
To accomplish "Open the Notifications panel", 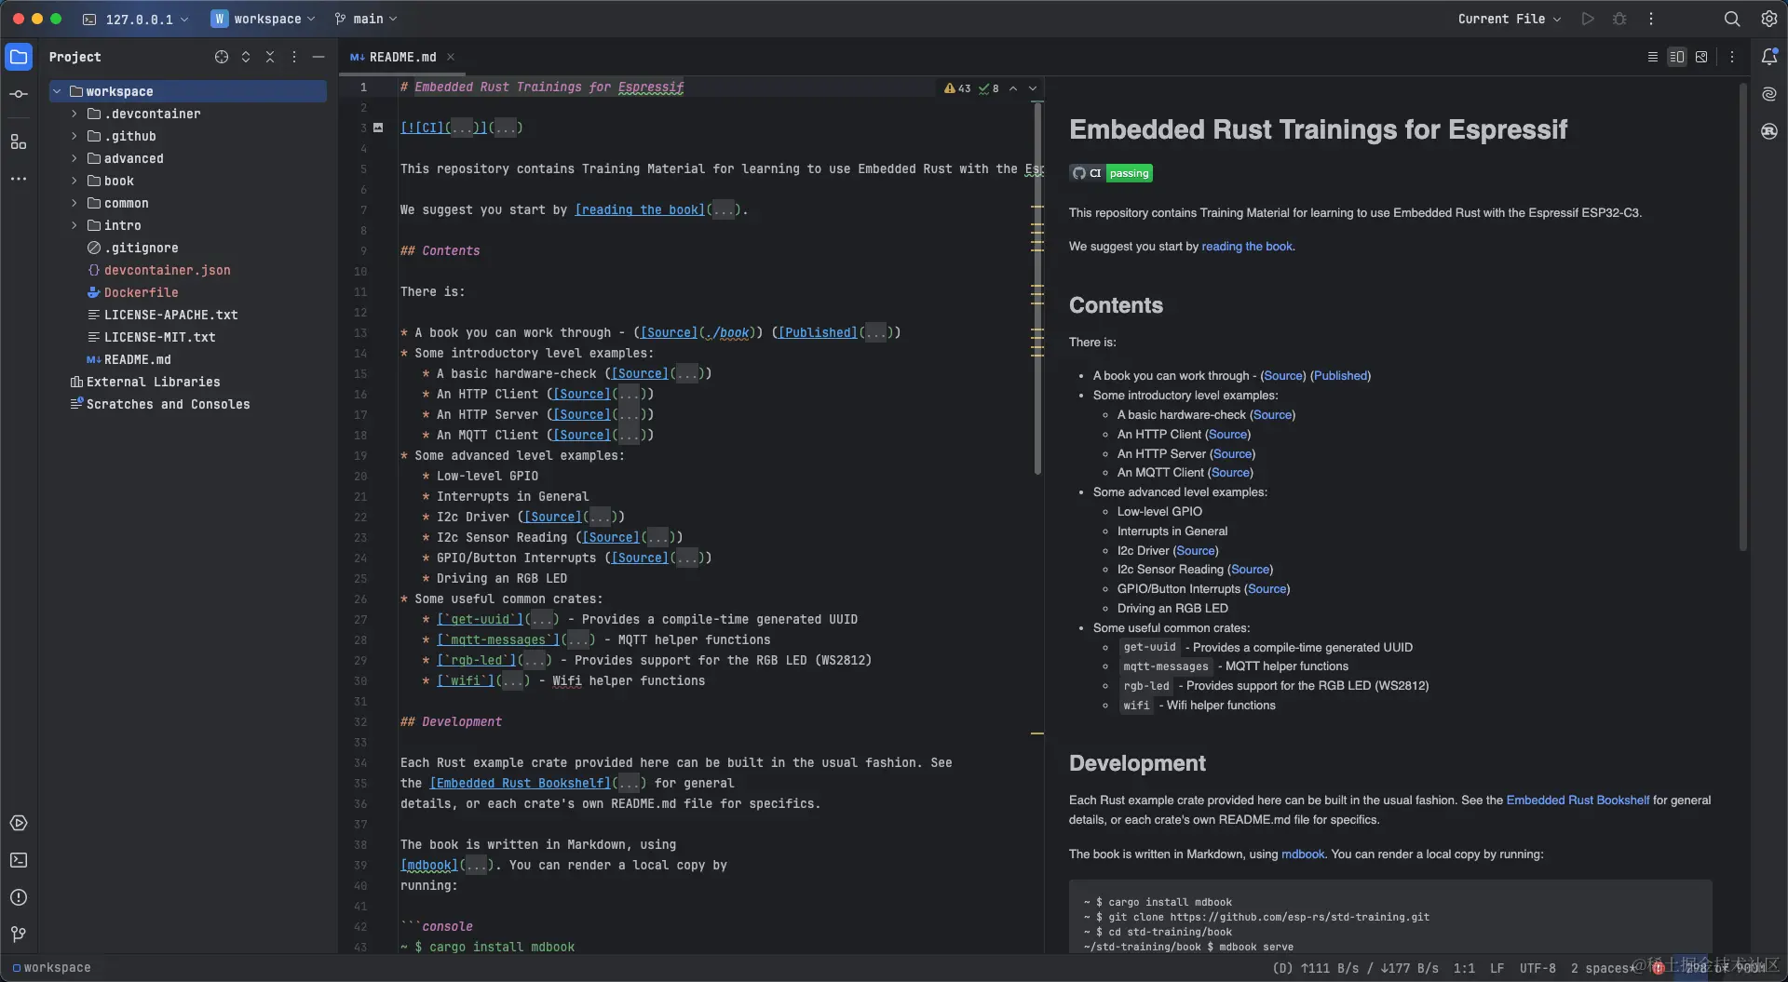I will point(1769,57).
